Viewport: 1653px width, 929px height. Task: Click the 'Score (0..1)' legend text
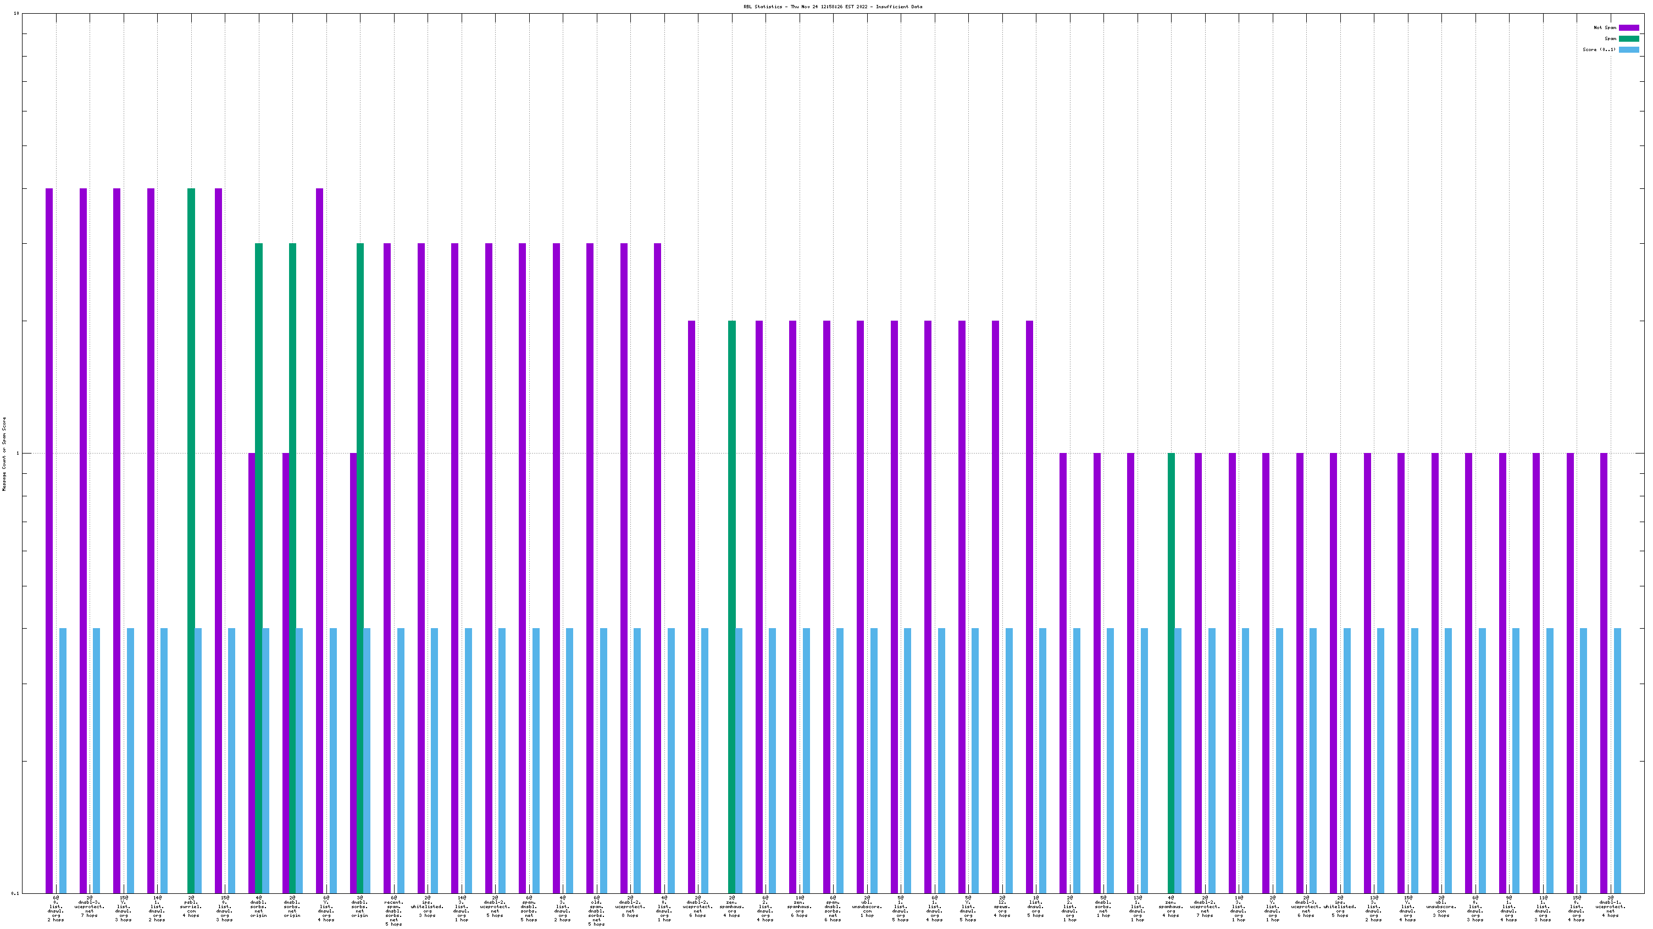pyautogui.click(x=1599, y=49)
